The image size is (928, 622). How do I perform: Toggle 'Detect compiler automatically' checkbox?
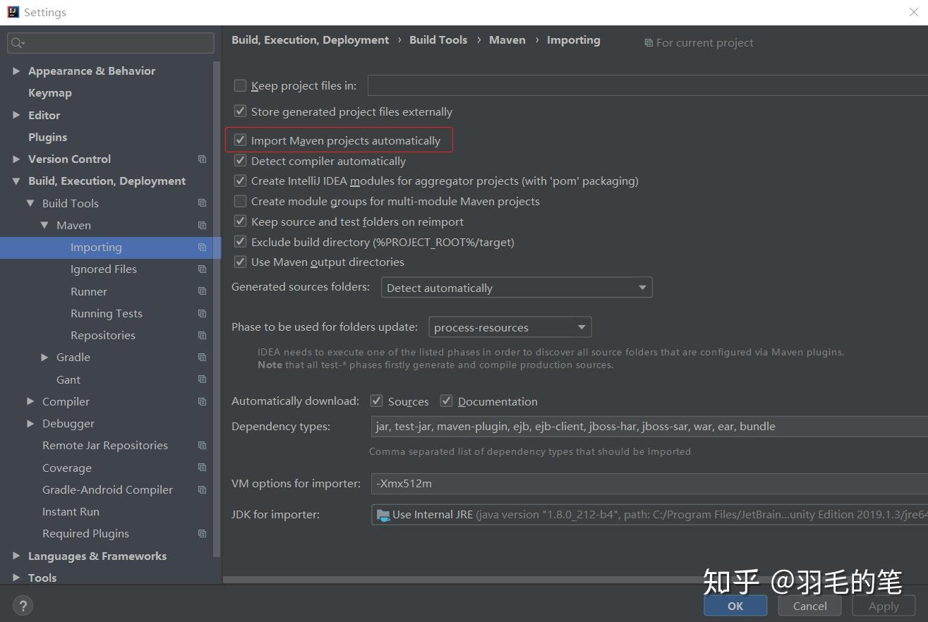241,161
